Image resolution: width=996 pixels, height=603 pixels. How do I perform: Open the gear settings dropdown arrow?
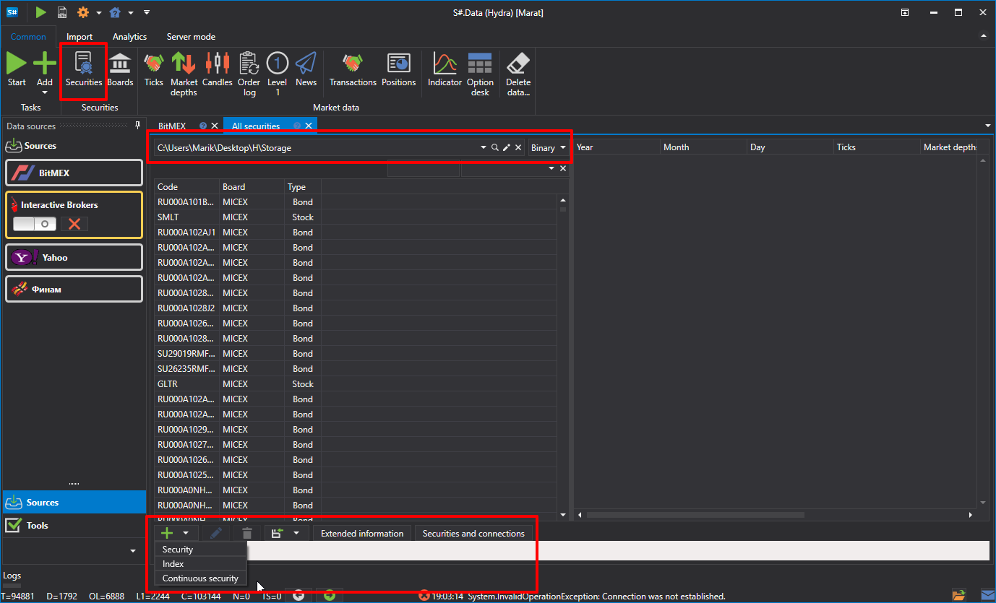tap(98, 13)
